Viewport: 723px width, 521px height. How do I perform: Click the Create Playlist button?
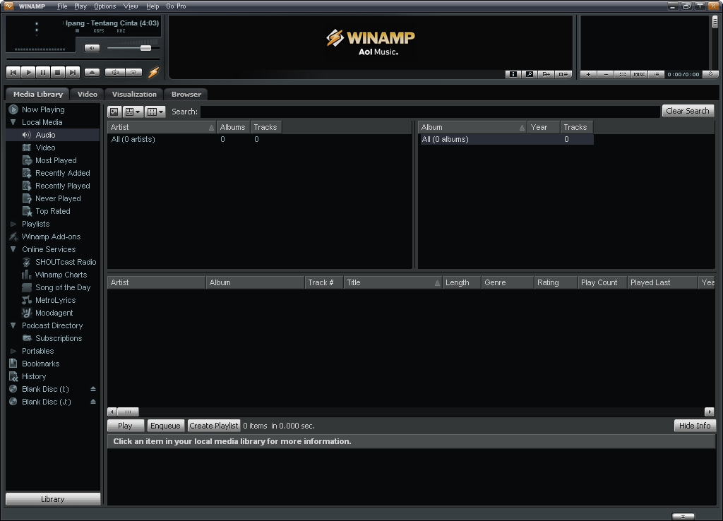[x=213, y=425]
